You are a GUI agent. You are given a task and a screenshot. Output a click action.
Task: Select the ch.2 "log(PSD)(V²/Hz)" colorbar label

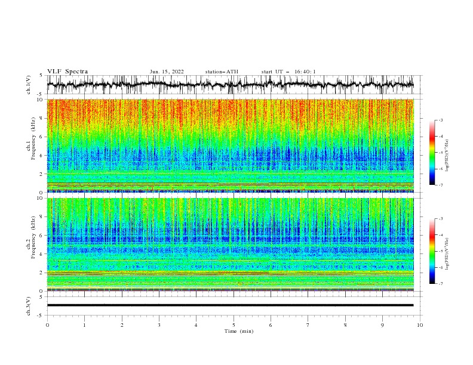pyautogui.click(x=447, y=254)
